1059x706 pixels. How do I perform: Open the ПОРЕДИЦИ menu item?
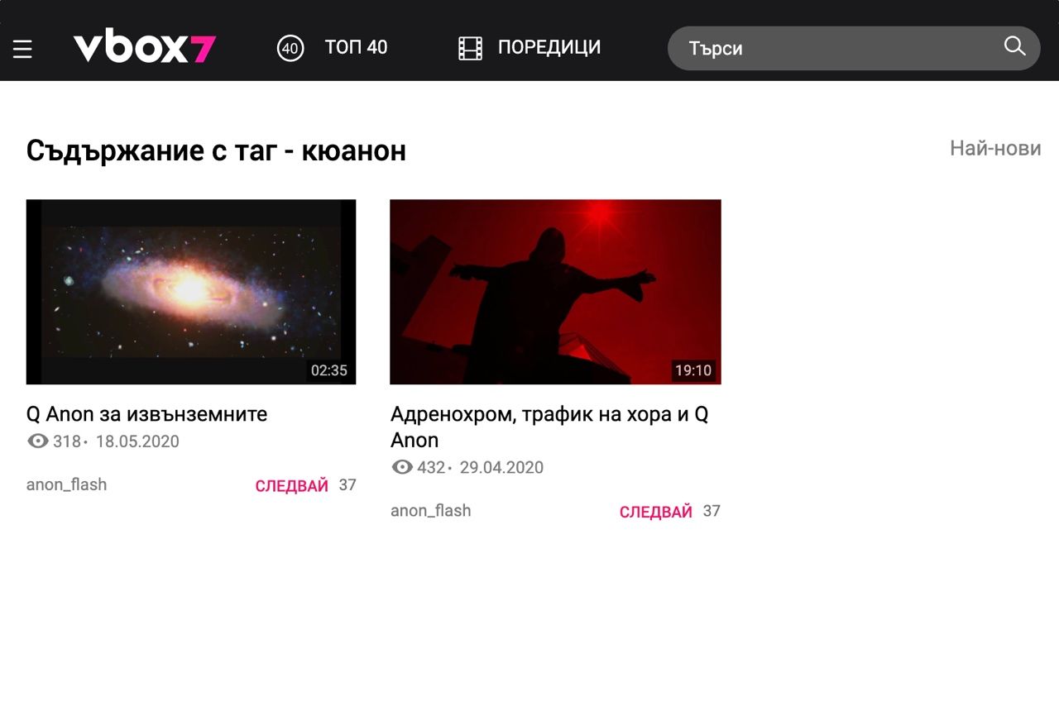point(549,48)
